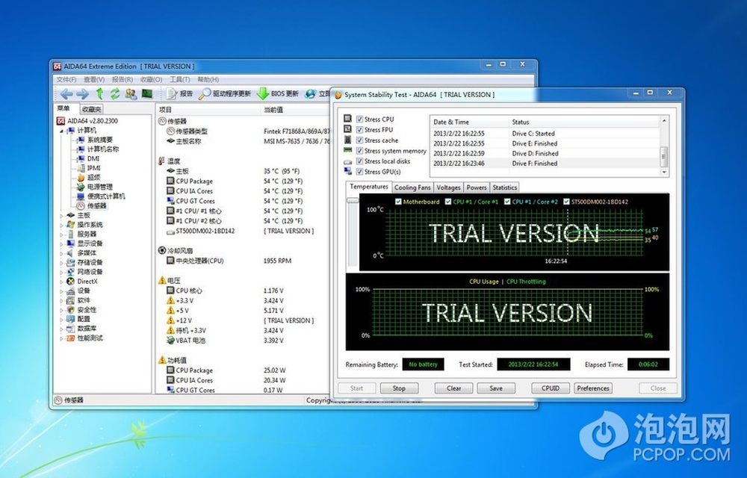Open the Preferences button

[x=593, y=388]
